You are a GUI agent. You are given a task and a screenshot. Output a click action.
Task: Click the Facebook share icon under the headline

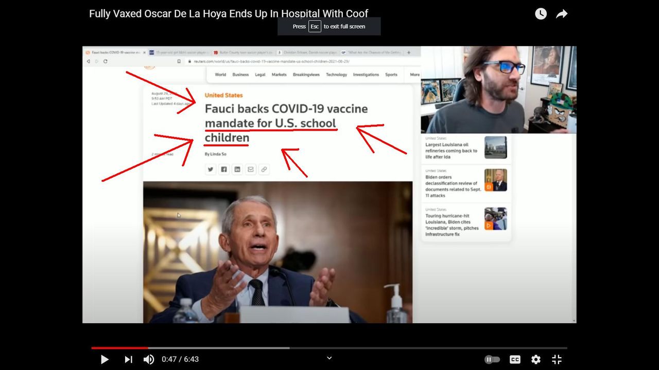click(x=224, y=169)
